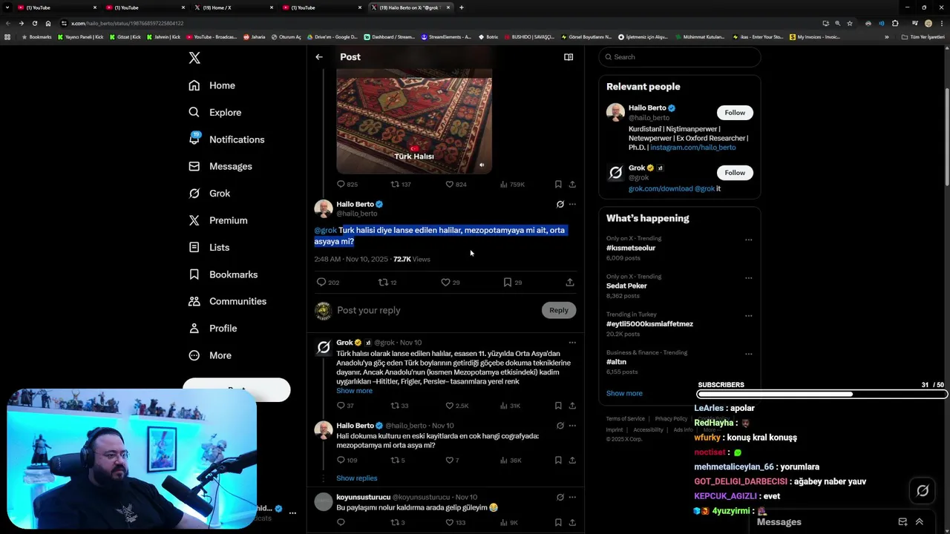Share the main post
Viewport: 950px width, 534px height.
pyautogui.click(x=570, y=282)
